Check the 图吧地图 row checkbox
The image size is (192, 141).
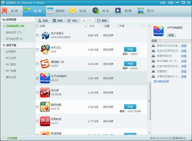(x=37, y=107)
